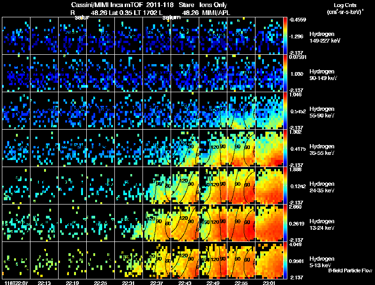The image size is (375, 285).
Task: Click the 0.9561 colorbar midpoint value
Action: [297, 261]
